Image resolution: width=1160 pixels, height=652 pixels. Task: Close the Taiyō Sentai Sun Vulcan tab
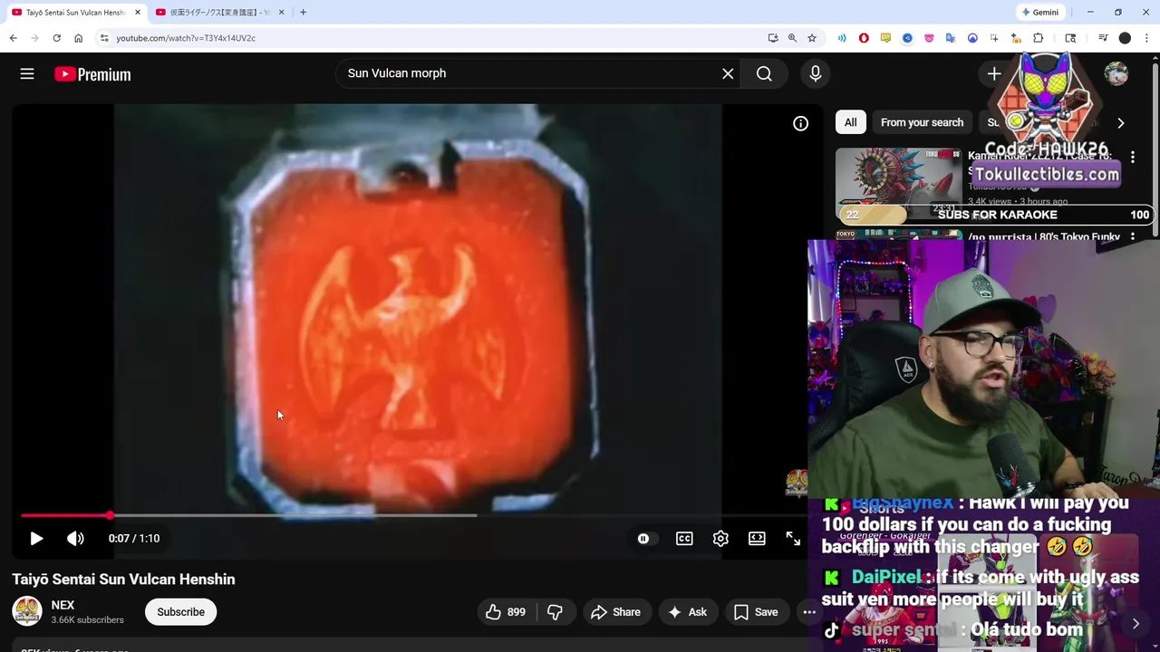tap(138, 12)
